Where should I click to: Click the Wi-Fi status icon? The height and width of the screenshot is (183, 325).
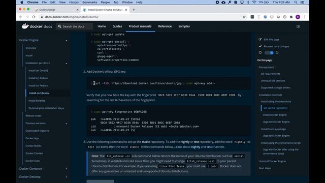(x=254, y=2)
